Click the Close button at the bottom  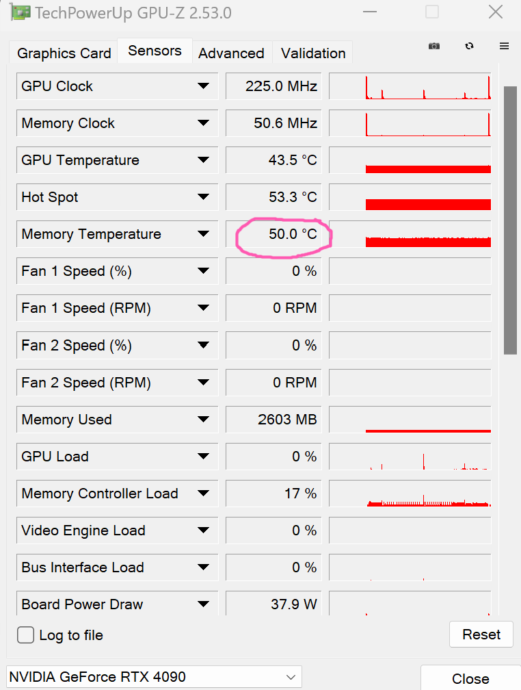pos(470,678)
